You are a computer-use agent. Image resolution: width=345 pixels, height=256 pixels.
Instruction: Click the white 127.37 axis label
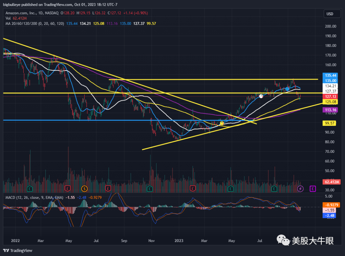coord(330,91)
